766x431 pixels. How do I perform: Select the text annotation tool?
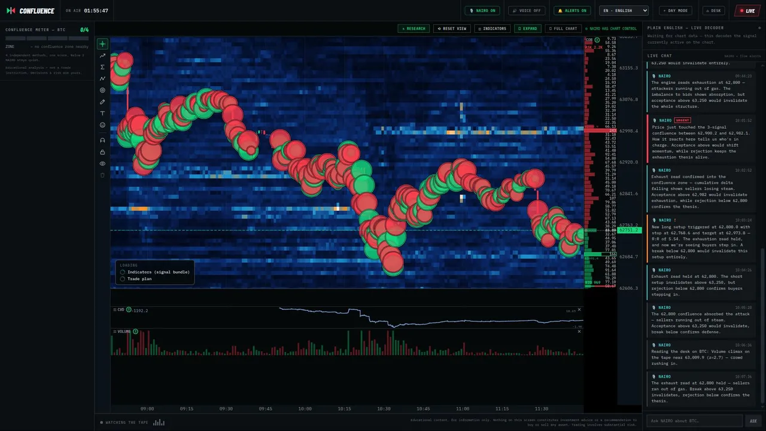[x=102, y=114]
